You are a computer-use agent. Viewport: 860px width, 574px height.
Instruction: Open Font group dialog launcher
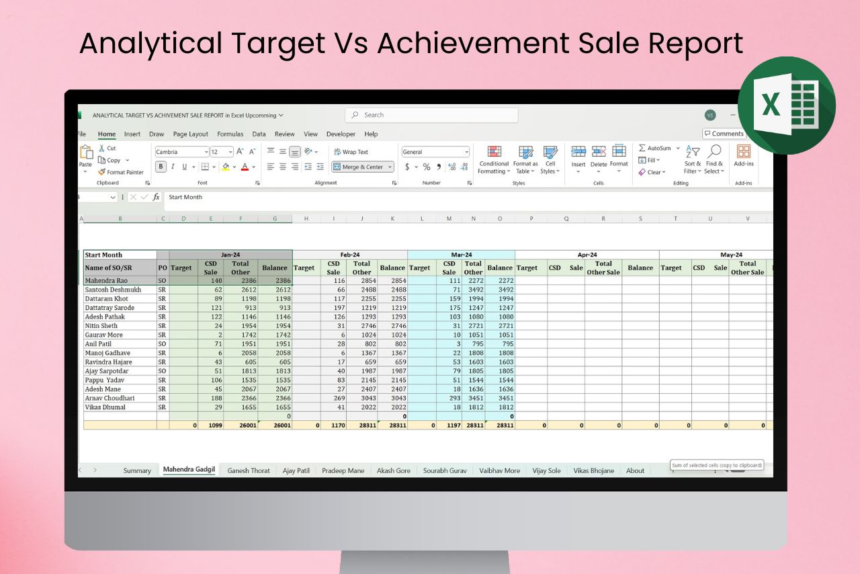tap(257, 183)
